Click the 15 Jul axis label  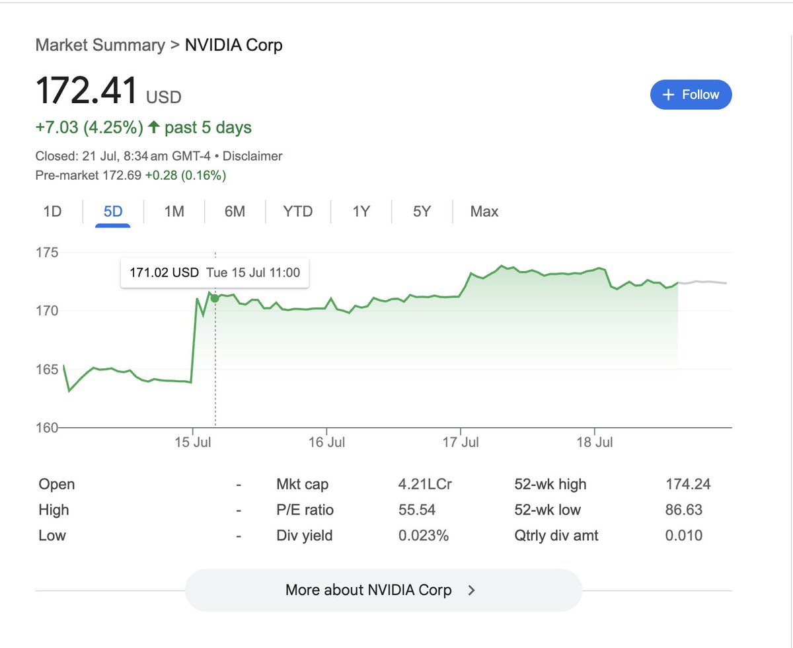click(x=193, y=442)
